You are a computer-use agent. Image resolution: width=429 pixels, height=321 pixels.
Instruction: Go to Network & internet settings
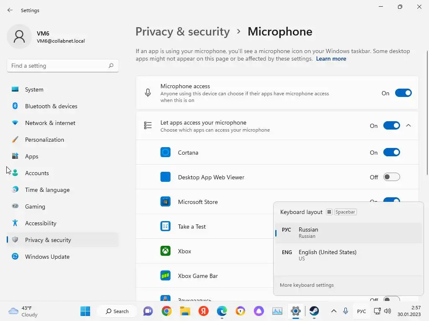63,123
